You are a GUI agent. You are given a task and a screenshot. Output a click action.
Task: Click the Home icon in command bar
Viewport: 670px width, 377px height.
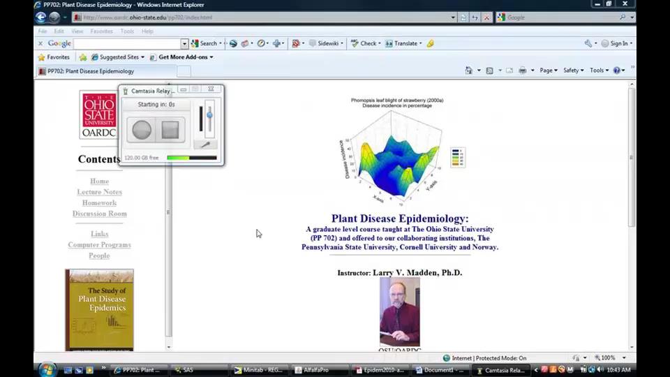click(x=469, y=70)
